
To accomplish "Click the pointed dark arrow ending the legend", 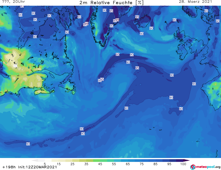I will 186,160.
